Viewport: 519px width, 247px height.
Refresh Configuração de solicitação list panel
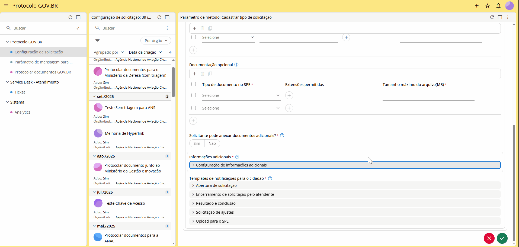pyautogui.click(x=159, y=17)
